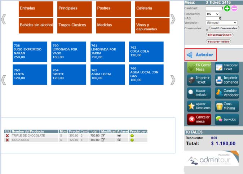This screenshot has width=243, height=174.
Task: Open the Bebidas sin alcohol category
Action: coord(36,26)
